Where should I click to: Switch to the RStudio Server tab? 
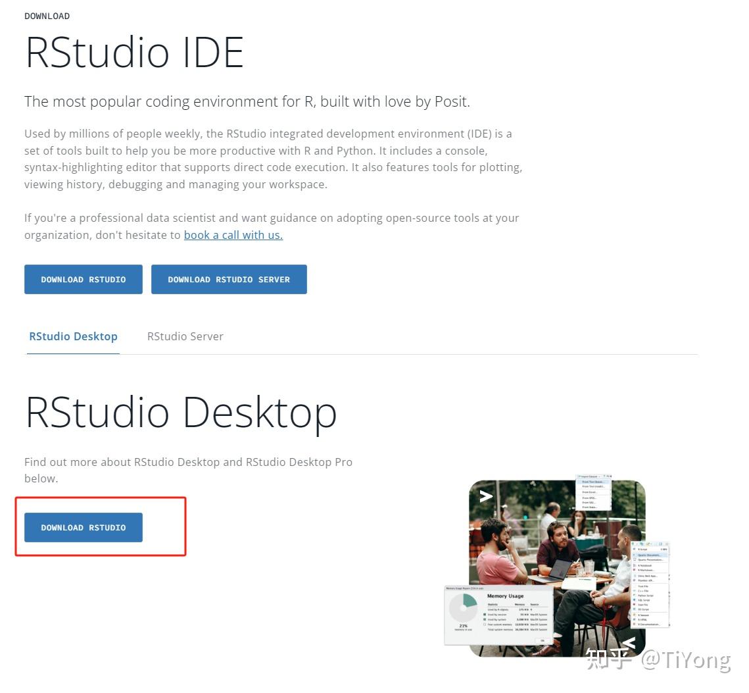click(185, 336)
